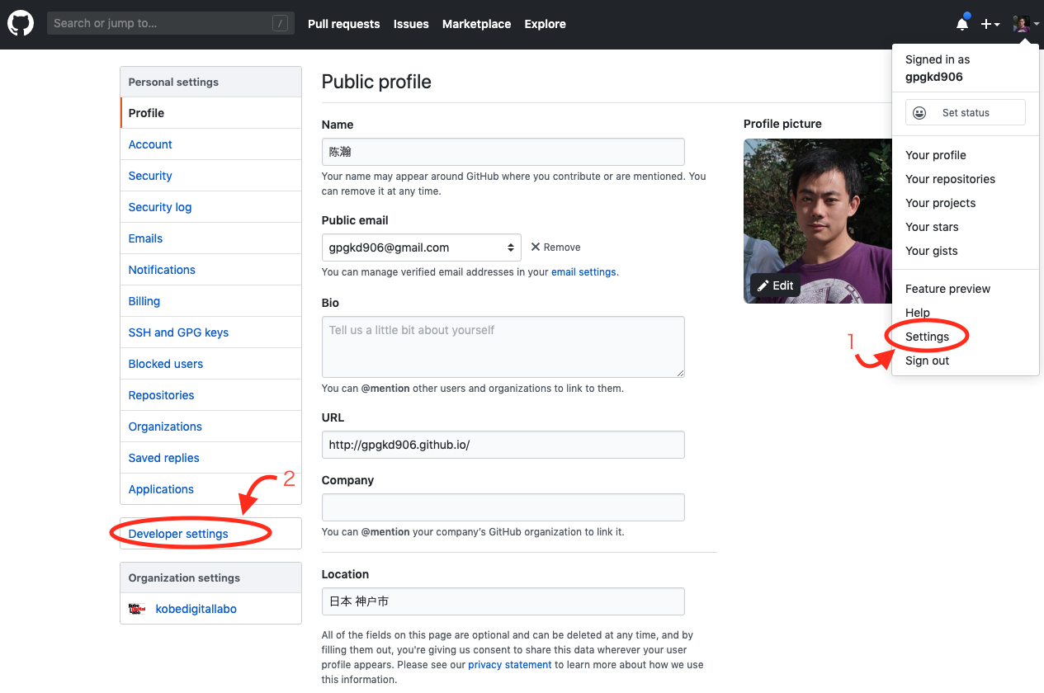Click the gpgkd906 username in the menu
The height and width of the screenshot is (693, 1044).
(x=933, y=77)
